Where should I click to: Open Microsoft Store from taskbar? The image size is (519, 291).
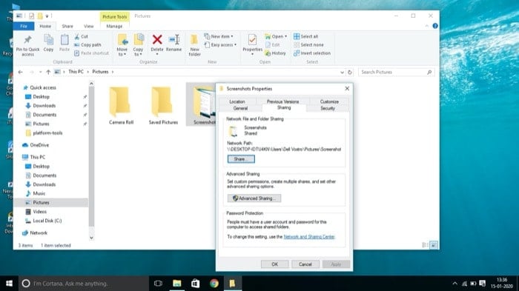195,284
